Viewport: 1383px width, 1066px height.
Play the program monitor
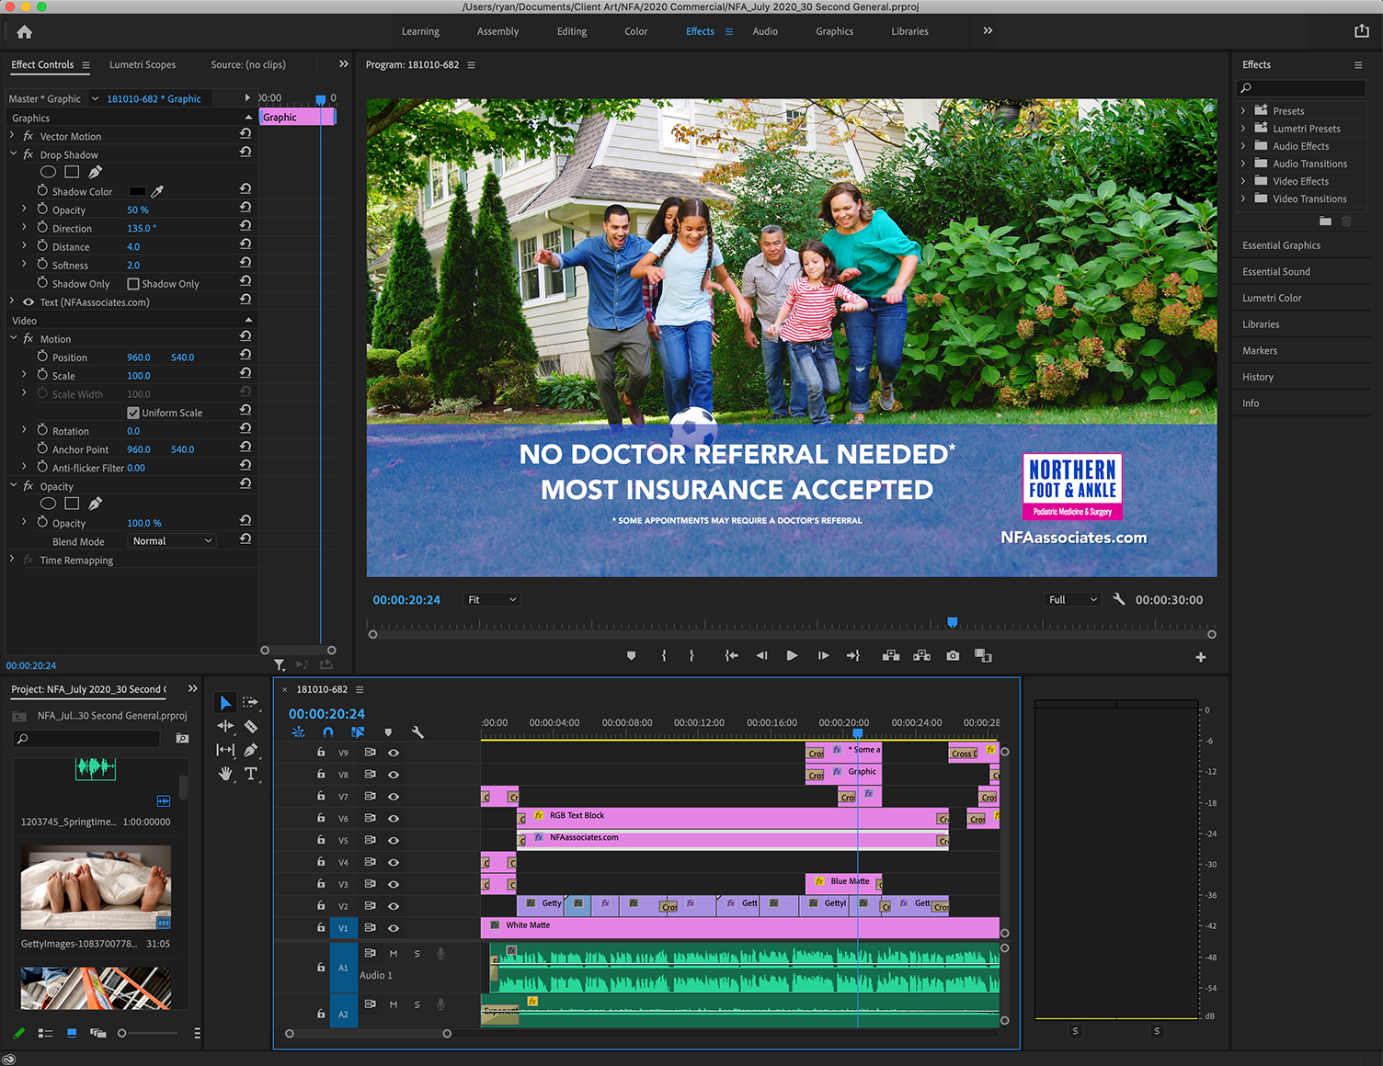tap(792, 655)
